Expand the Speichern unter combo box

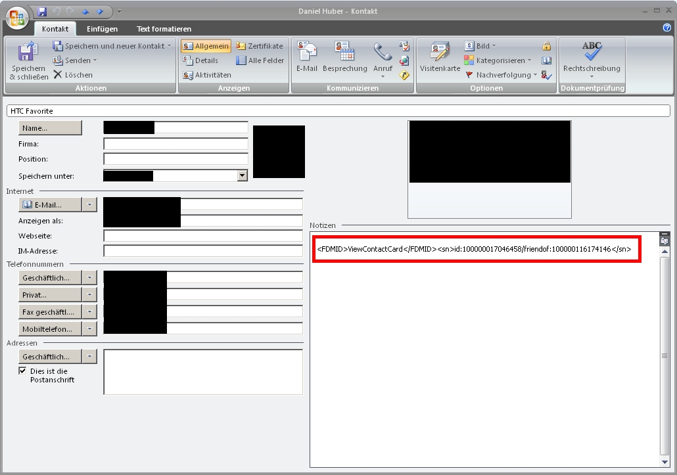click(x=242, y=175)
